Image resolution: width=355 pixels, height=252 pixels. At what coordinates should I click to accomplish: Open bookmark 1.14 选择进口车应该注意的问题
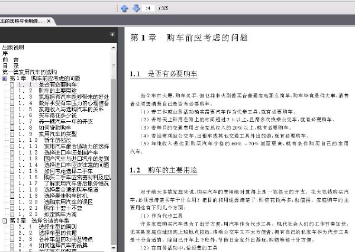coord(64,165)
